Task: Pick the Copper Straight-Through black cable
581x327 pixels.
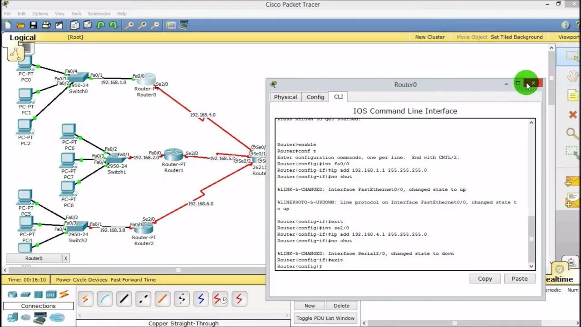Action: [124, 299]
